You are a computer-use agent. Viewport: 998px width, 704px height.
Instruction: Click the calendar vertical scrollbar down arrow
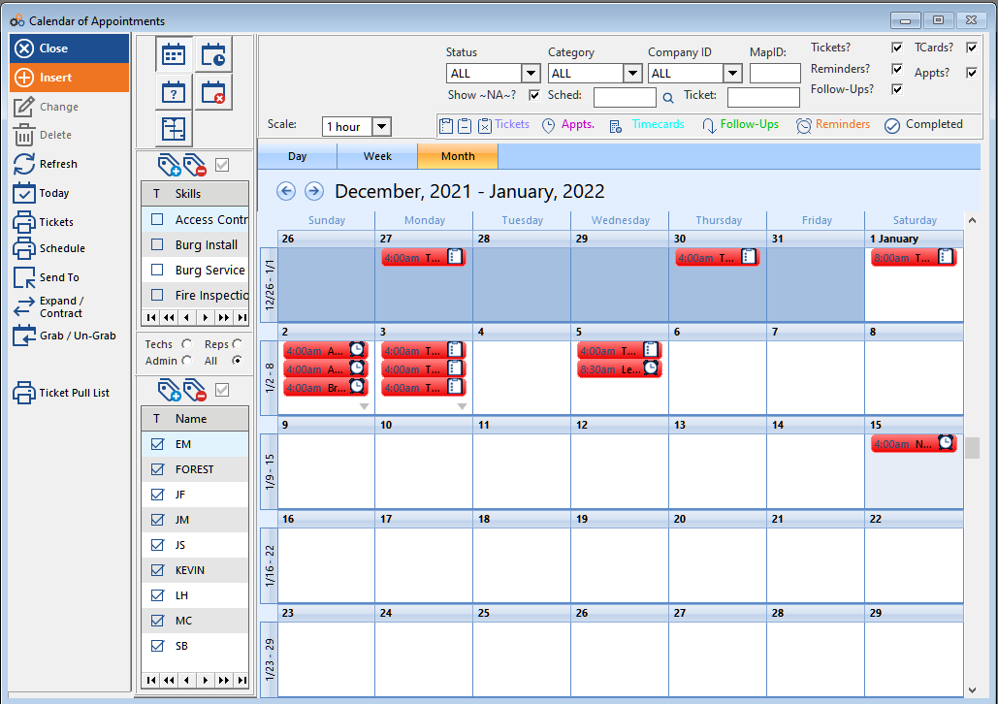pos(972,689)
